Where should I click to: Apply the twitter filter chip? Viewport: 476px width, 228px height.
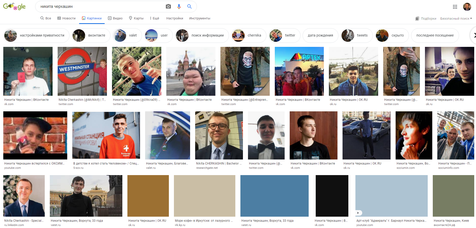click(284, 35)
